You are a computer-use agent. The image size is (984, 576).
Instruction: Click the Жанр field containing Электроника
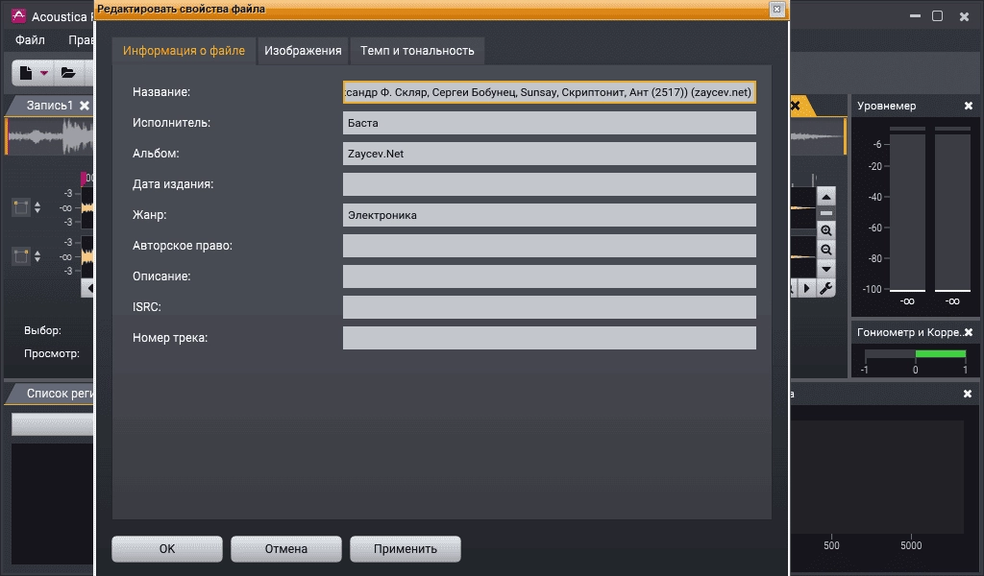549,215
